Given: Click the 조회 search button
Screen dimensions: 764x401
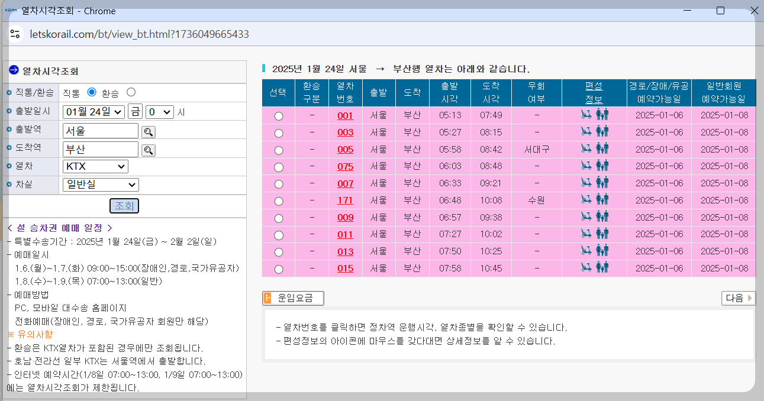Looking at the screenshot, I should click(124, 206).
